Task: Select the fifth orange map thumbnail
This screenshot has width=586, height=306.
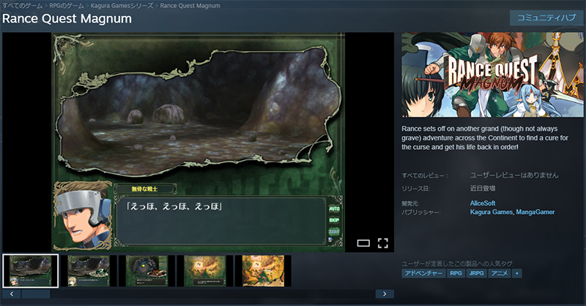Action: pos(263,270)
